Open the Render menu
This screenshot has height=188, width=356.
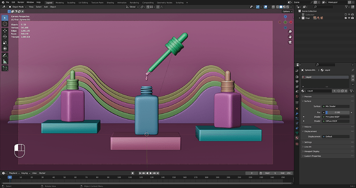click(x=21, y=2)
